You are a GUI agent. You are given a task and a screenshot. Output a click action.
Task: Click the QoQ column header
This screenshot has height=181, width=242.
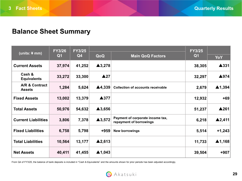100,56
